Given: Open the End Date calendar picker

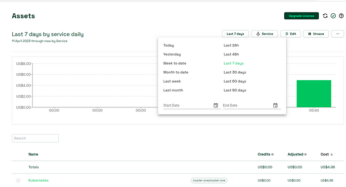Looking at the screenshot, I should 275,105.
